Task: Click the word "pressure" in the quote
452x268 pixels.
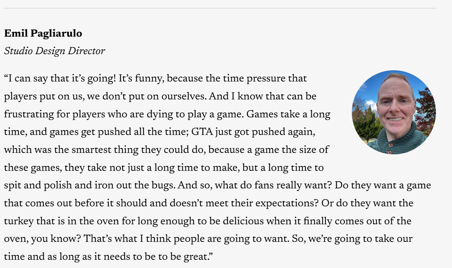Action: (x=264, y=79)
